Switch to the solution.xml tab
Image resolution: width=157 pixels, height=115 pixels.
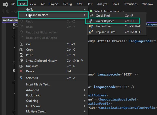9,20
